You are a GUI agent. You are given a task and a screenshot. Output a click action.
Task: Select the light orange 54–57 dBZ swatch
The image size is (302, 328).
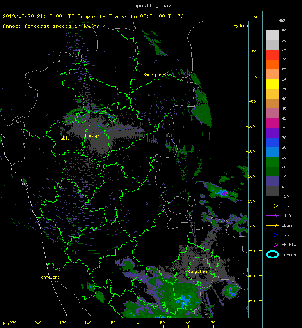[272, 74]
